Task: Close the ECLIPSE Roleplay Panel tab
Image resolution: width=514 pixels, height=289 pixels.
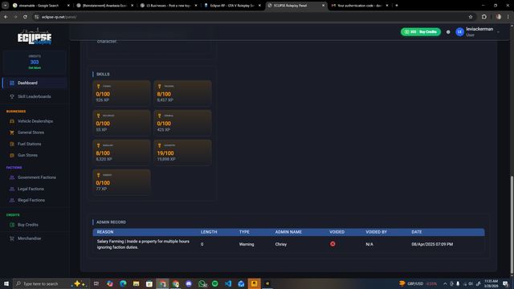Action: (323, 6)
